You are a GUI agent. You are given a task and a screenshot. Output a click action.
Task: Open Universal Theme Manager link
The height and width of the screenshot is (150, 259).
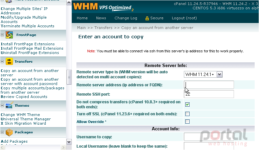tap(26, 119)
